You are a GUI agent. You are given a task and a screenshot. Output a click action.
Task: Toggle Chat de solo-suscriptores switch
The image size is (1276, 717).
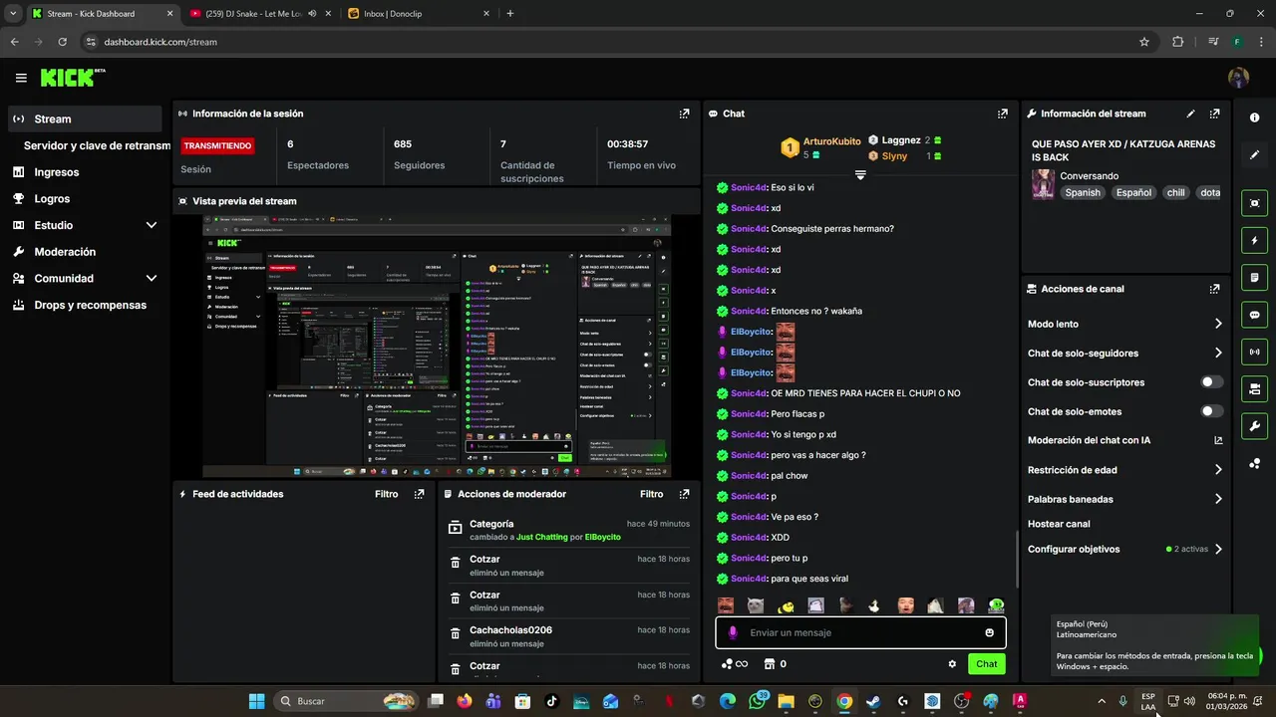coord(1211,382)
